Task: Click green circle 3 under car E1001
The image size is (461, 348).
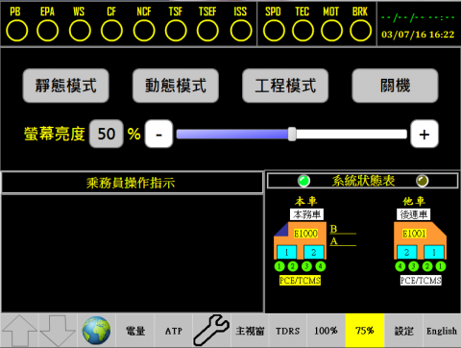Action: 414,266
